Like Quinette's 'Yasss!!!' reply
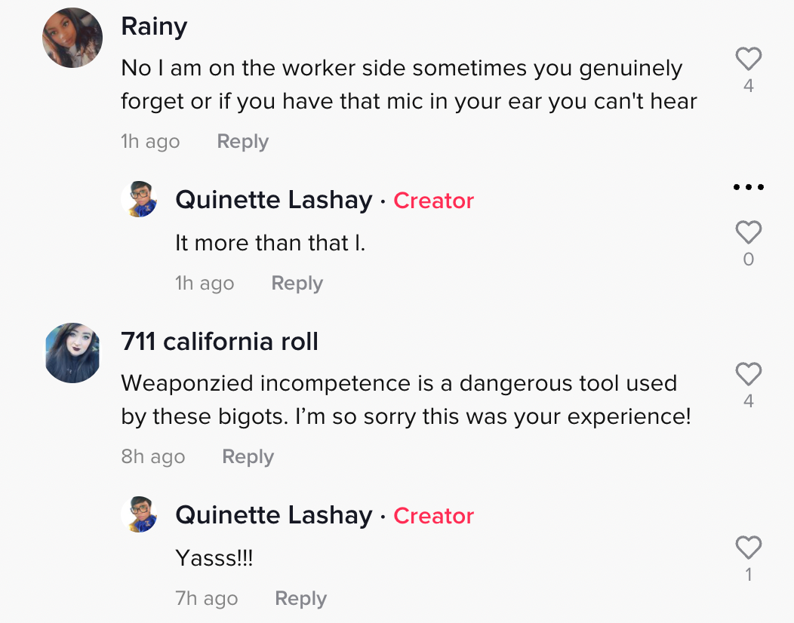Image resolution: width=794 pixels, height=623 pixels. tap(749, 547)
